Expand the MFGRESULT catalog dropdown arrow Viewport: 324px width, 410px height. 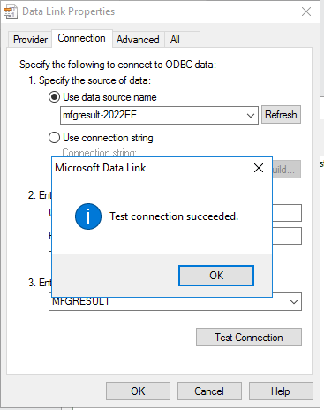pyautogui.click(x=294, y=302)
